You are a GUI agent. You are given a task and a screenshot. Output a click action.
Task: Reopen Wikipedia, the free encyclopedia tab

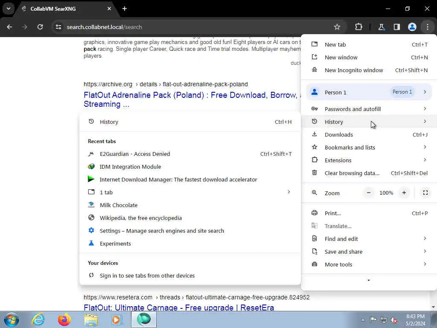pos(190,218)
